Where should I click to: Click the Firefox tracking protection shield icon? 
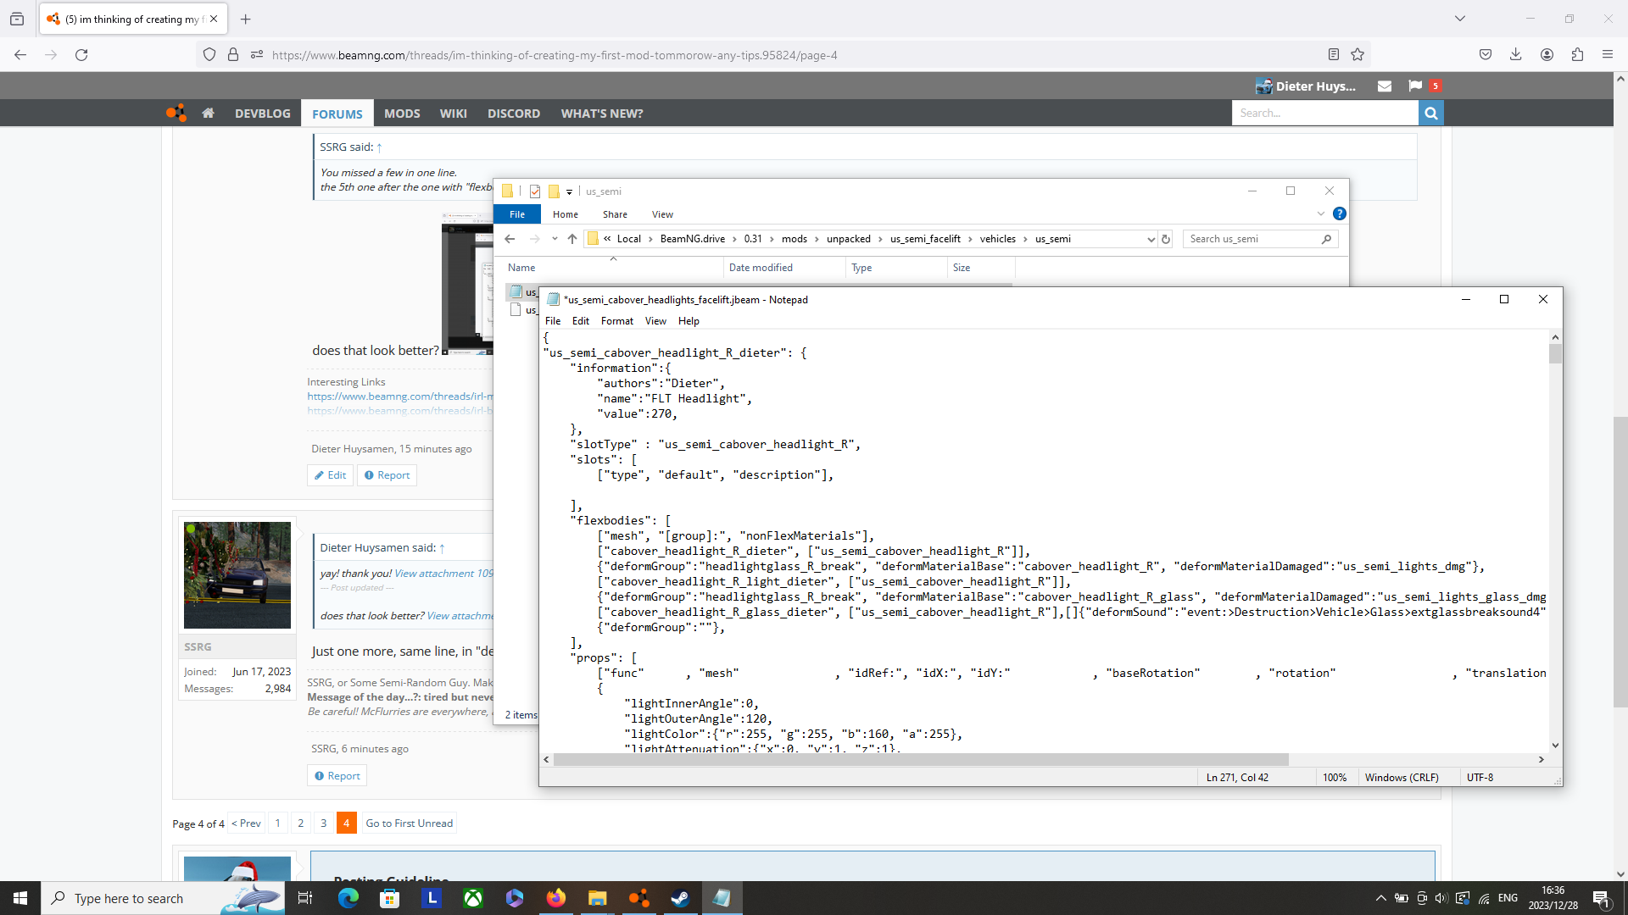(209, 55)
